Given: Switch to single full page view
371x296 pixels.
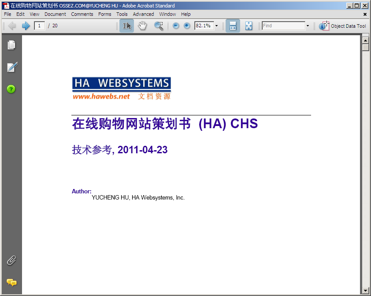Looking at the screenshot, I should pos(249,26).
